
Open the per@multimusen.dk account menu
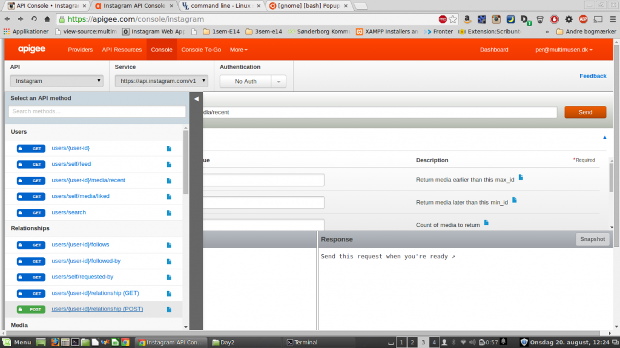point(564,50)
